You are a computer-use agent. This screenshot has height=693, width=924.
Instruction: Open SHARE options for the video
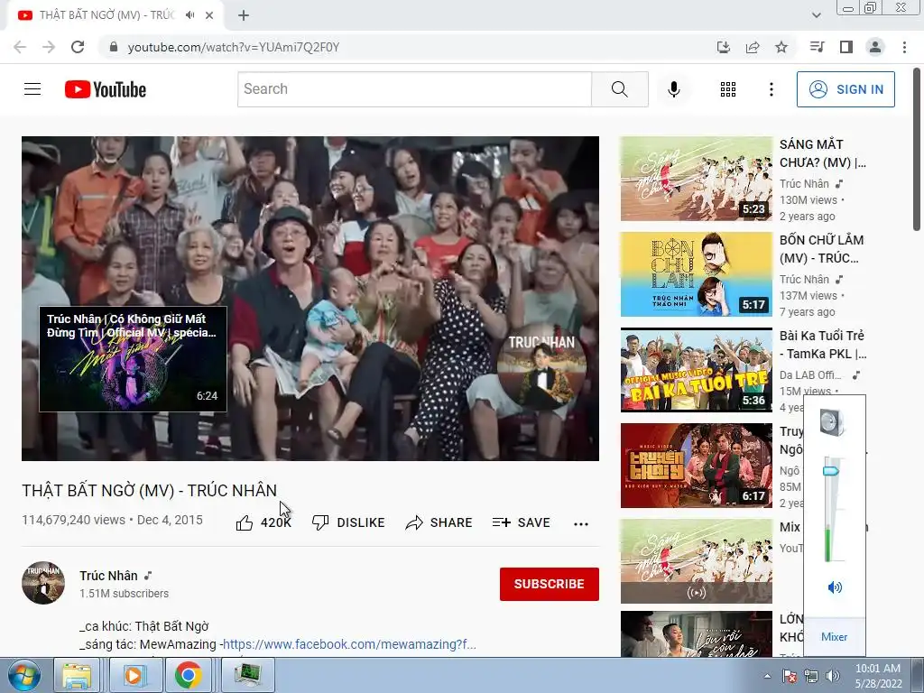pos(439,522)
